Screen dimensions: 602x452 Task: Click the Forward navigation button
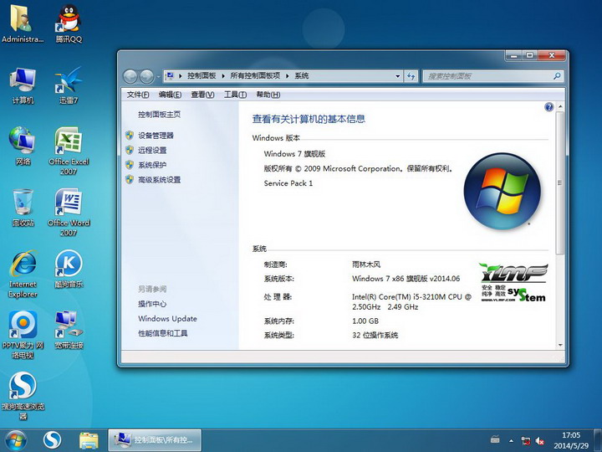point(146,76)
